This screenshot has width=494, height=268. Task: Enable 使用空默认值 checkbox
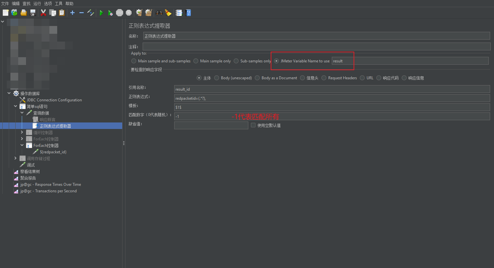[x=253, y=125]
